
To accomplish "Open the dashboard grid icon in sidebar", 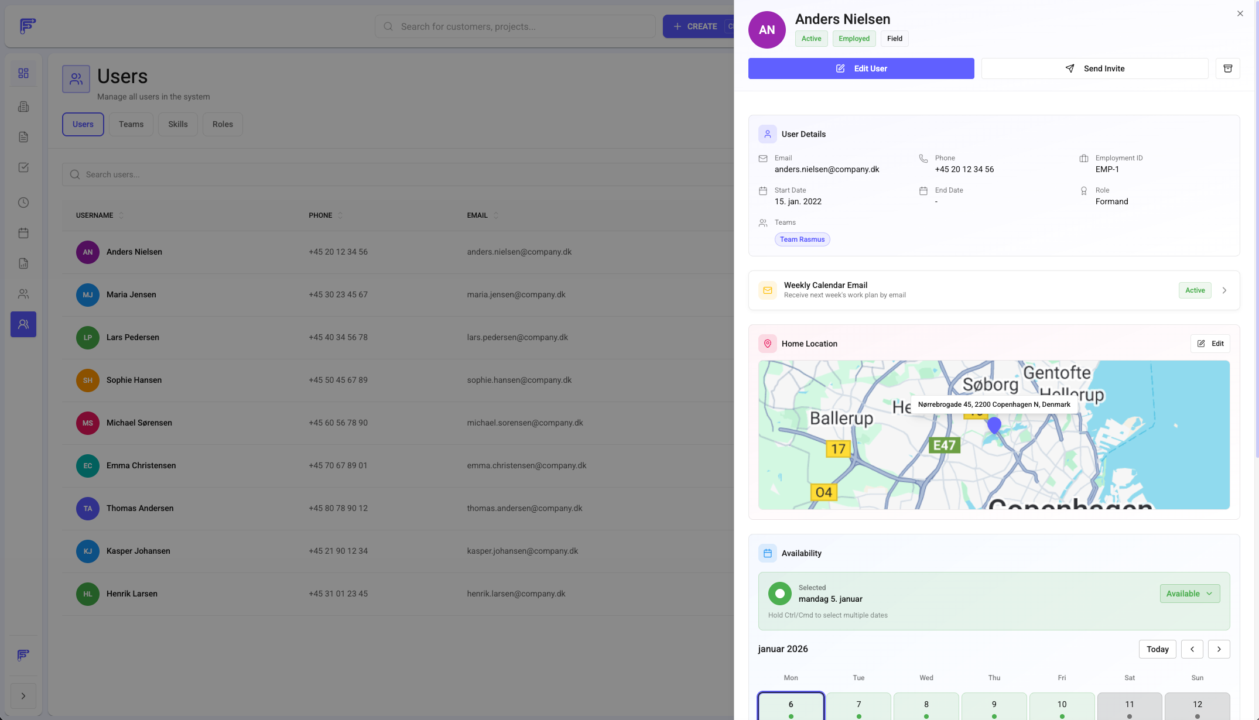I will pyautogui.click(x=23, y=73).
